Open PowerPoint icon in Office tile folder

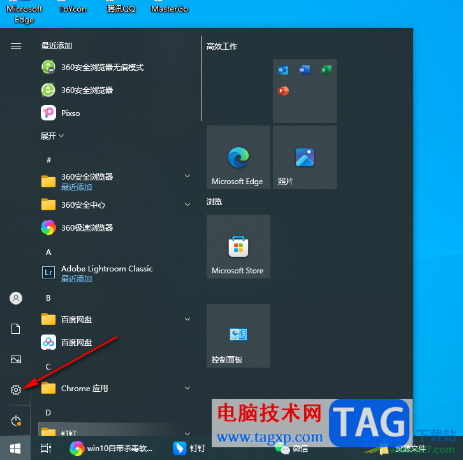pyautogui.click(x=283, y=91)
